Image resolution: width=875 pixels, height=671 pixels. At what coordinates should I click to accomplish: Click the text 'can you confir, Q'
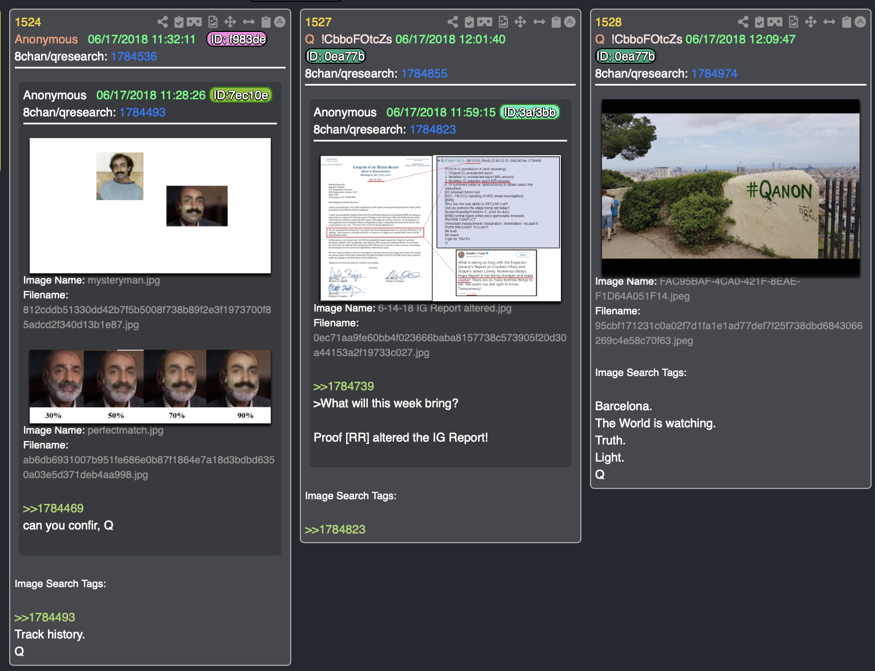click(x=68, y=526)
